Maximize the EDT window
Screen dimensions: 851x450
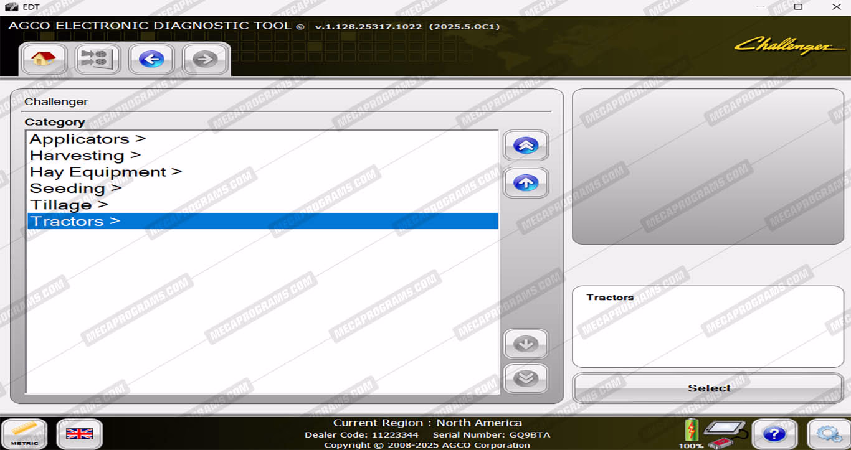point(798,7)
